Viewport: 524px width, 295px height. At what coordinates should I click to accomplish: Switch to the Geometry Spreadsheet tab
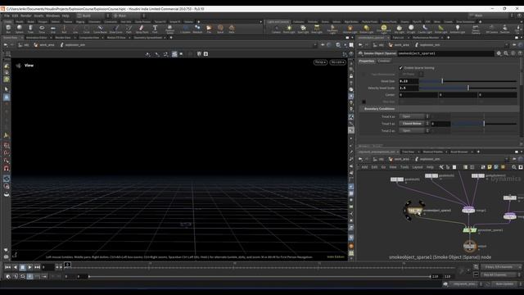pyautogui.click(x=148, y=38)
